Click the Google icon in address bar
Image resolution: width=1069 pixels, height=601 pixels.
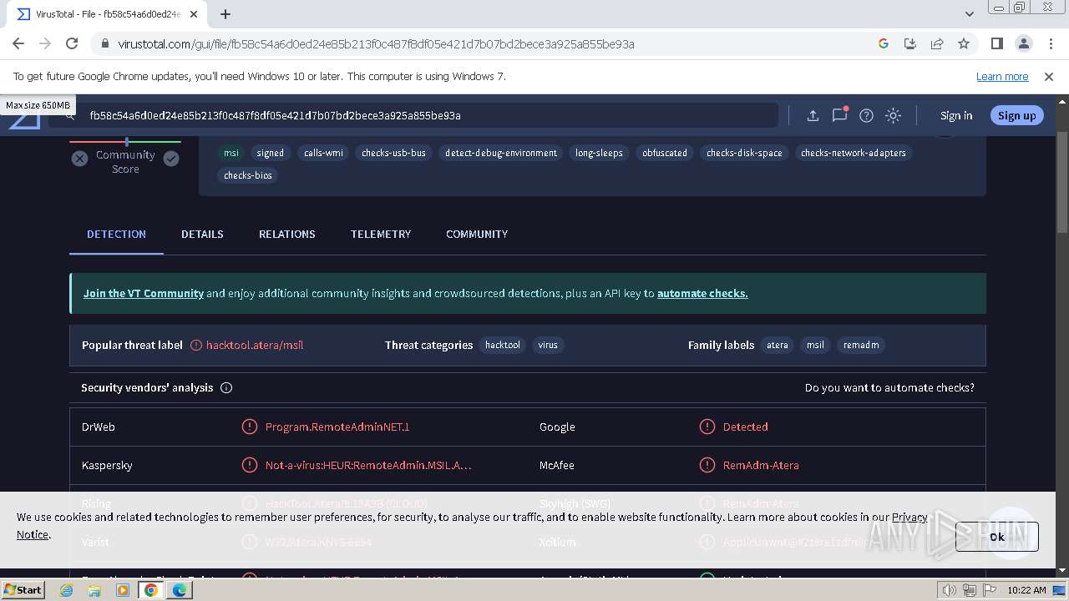[884, 43]
